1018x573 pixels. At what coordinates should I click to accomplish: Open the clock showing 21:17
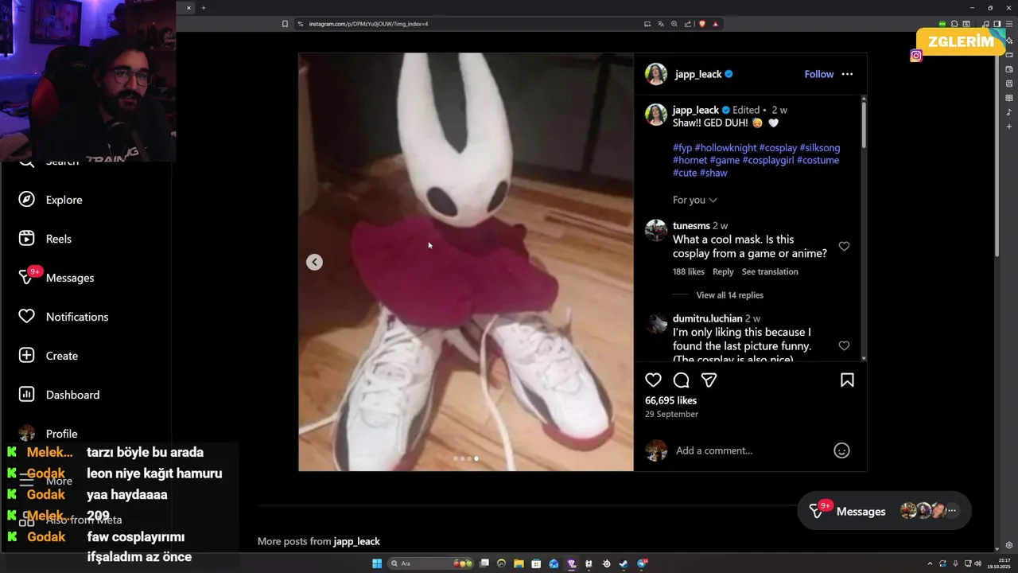(x=998, y=563)
